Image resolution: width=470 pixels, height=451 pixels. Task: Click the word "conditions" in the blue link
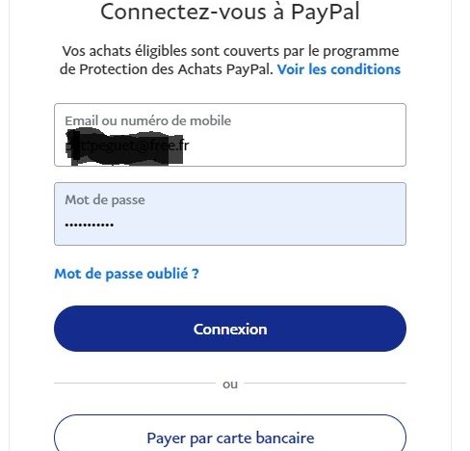(x=366, y=69)
